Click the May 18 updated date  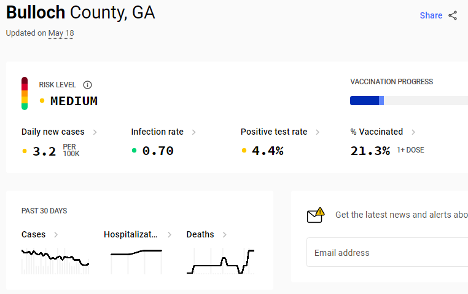pyautogui.click(x=61, y=33)
